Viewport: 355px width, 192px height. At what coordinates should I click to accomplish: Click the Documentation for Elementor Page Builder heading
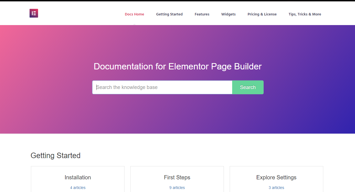pos(177,66)
